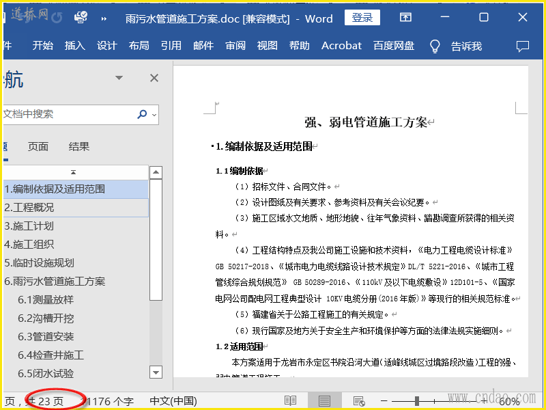Click the zoom percentage 60% value
Screen dimensions: 546x410
[509, 402]
